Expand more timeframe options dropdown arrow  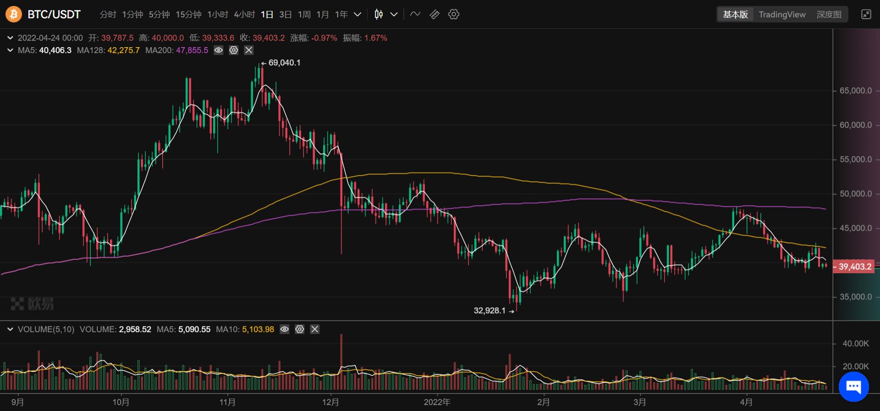click(357, 14)
